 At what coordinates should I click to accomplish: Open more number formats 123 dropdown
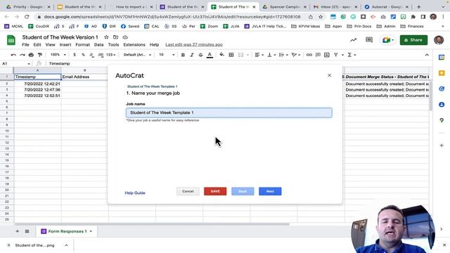click(111, 55)
